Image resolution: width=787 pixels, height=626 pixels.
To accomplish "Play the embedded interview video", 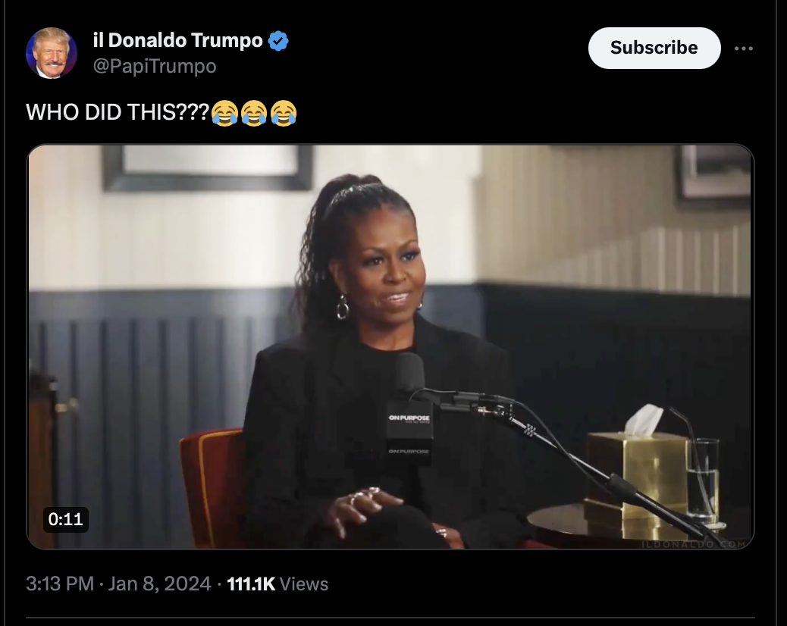I will (x=390, y=346).
